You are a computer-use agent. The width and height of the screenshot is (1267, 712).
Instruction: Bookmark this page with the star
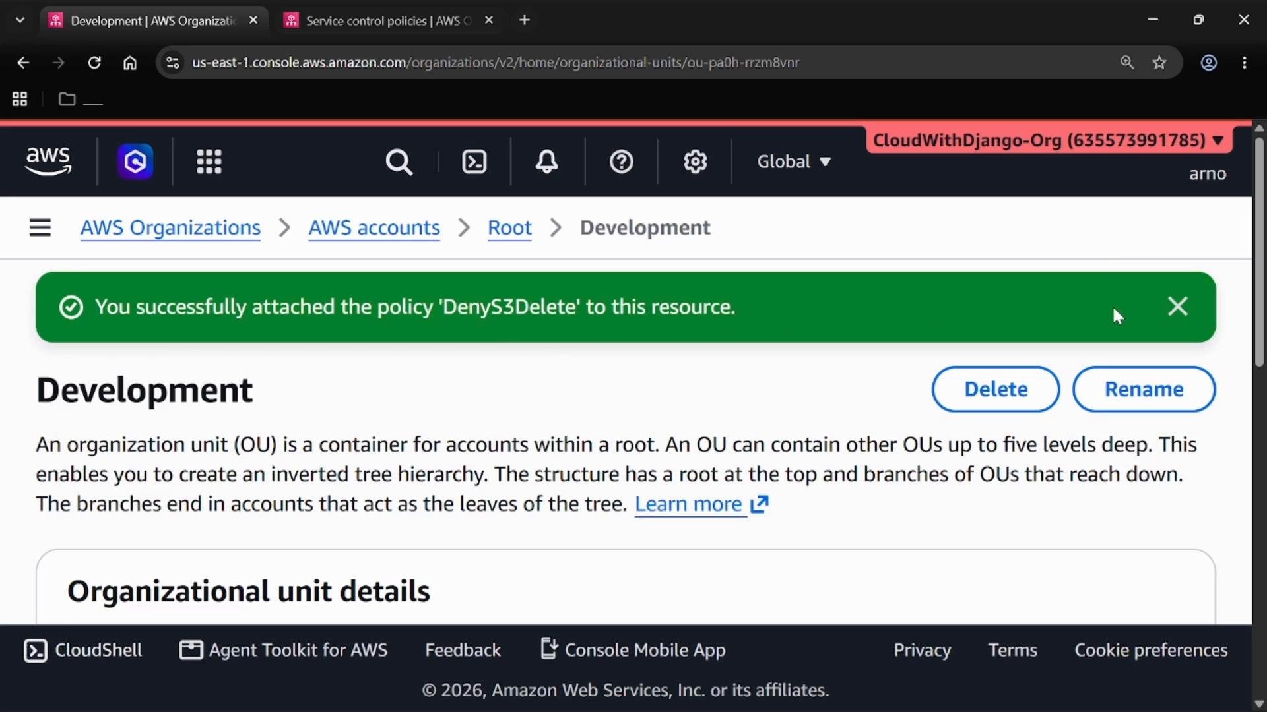pyautogui.click(x=1159, y=63)
